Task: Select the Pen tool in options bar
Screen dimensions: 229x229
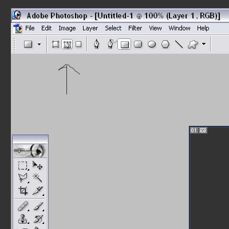Action: coord(97,44)
